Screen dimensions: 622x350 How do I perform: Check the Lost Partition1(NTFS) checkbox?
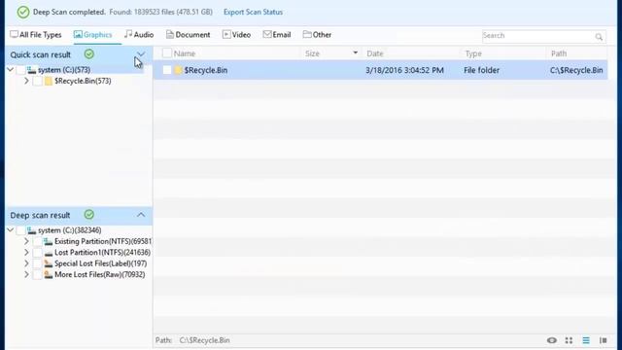37,253
